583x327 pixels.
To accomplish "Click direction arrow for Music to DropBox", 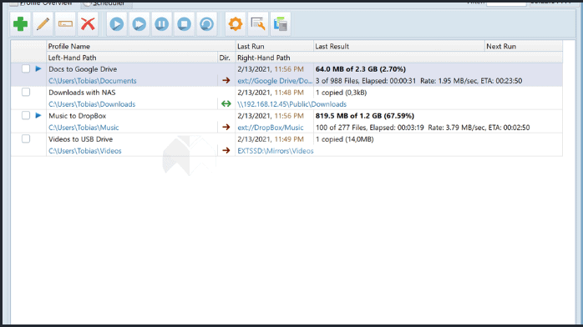I will pos(226,128).
